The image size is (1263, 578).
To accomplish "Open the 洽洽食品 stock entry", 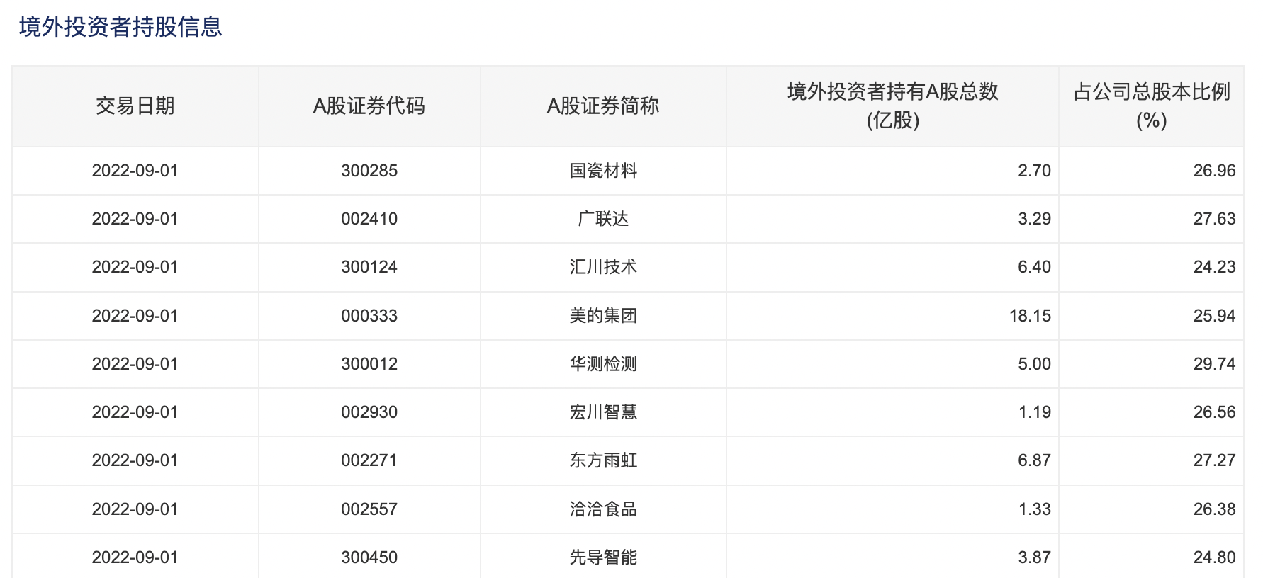I will point(603,509).
